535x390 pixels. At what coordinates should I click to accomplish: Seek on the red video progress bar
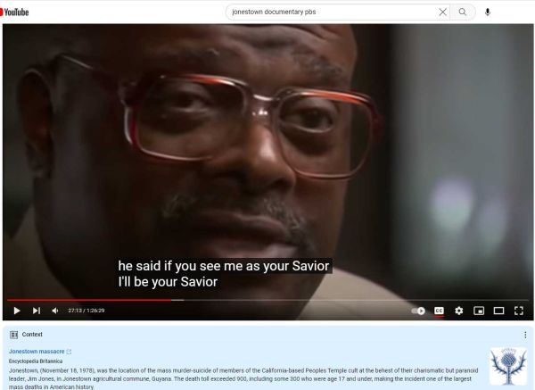coord(267,300)
